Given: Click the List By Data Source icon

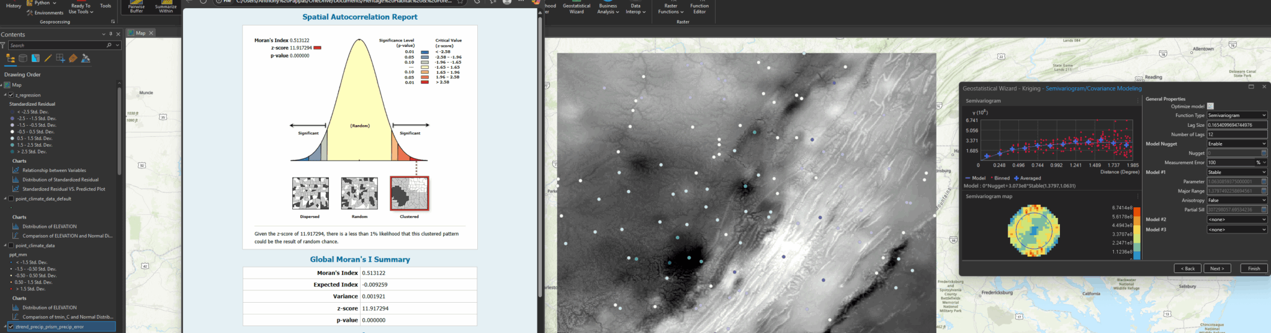Looking at the screenshot, I should (23, 59).
